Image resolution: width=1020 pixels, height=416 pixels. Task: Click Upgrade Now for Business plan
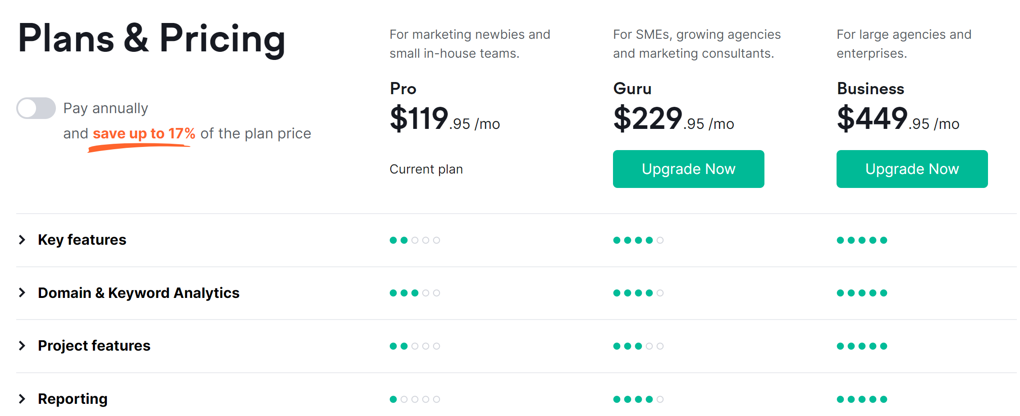[912, 169]
